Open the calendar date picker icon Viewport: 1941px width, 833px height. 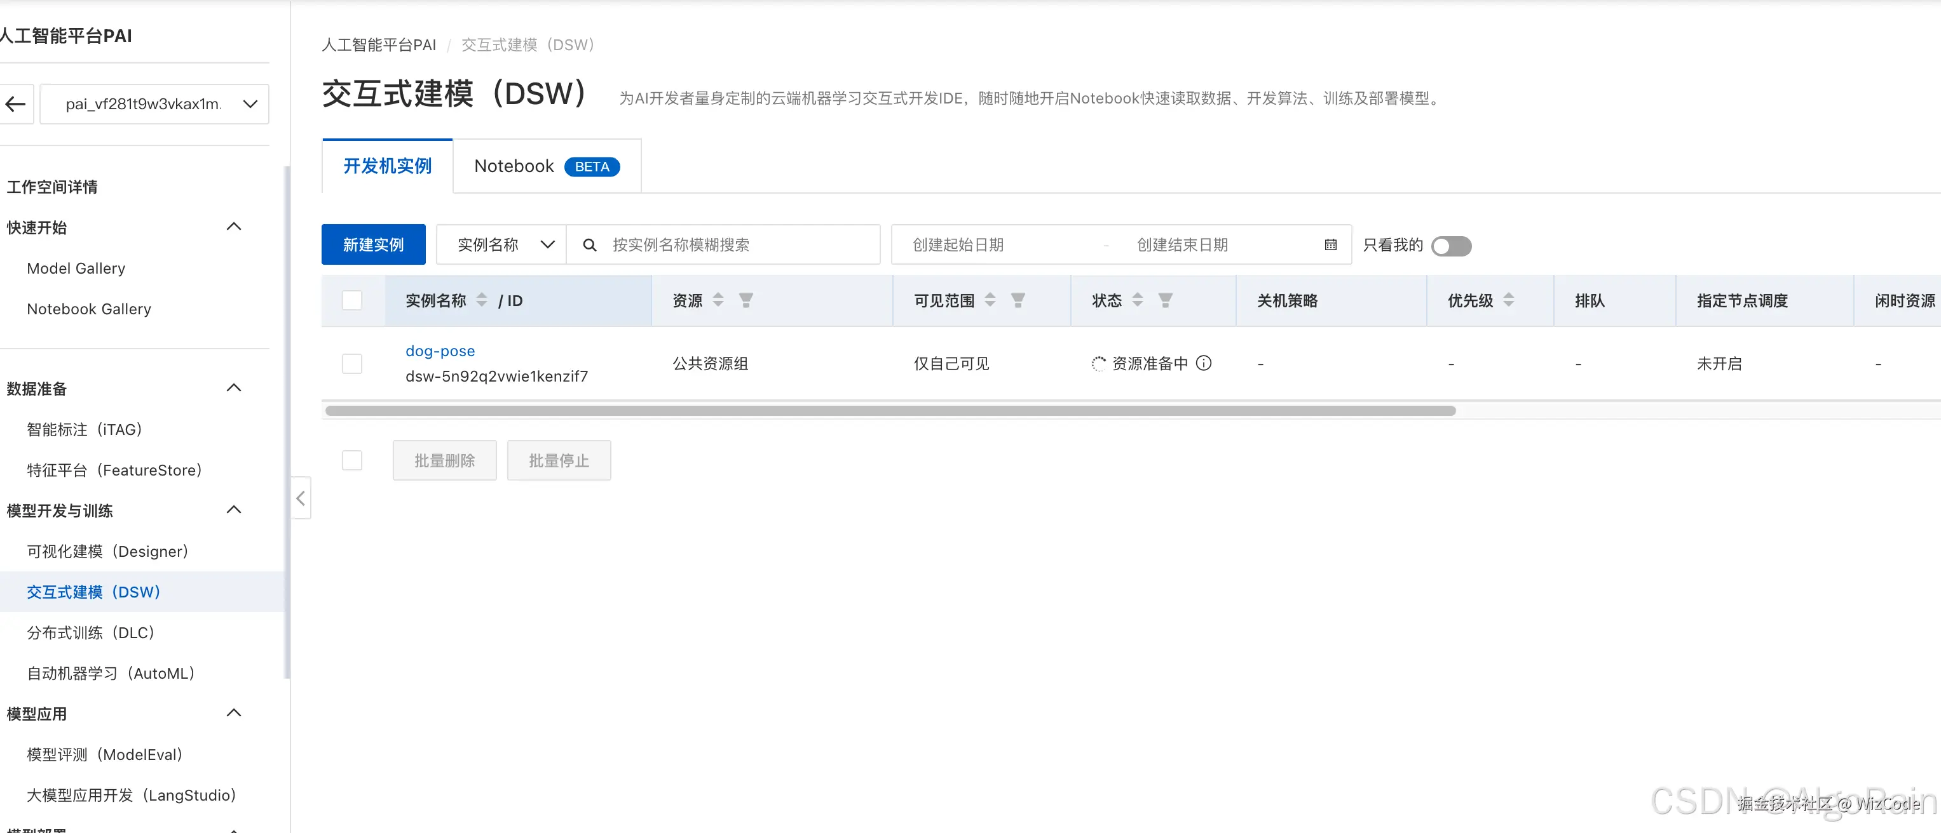(x=1331, y=244)
